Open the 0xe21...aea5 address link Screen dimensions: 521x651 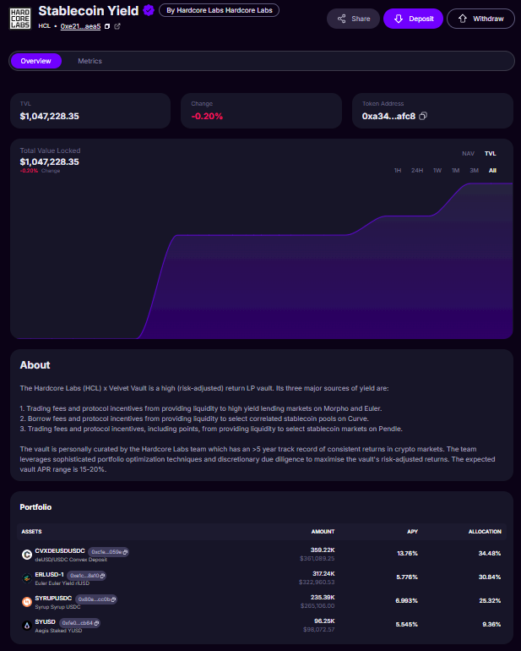click(x=80, y=26)
